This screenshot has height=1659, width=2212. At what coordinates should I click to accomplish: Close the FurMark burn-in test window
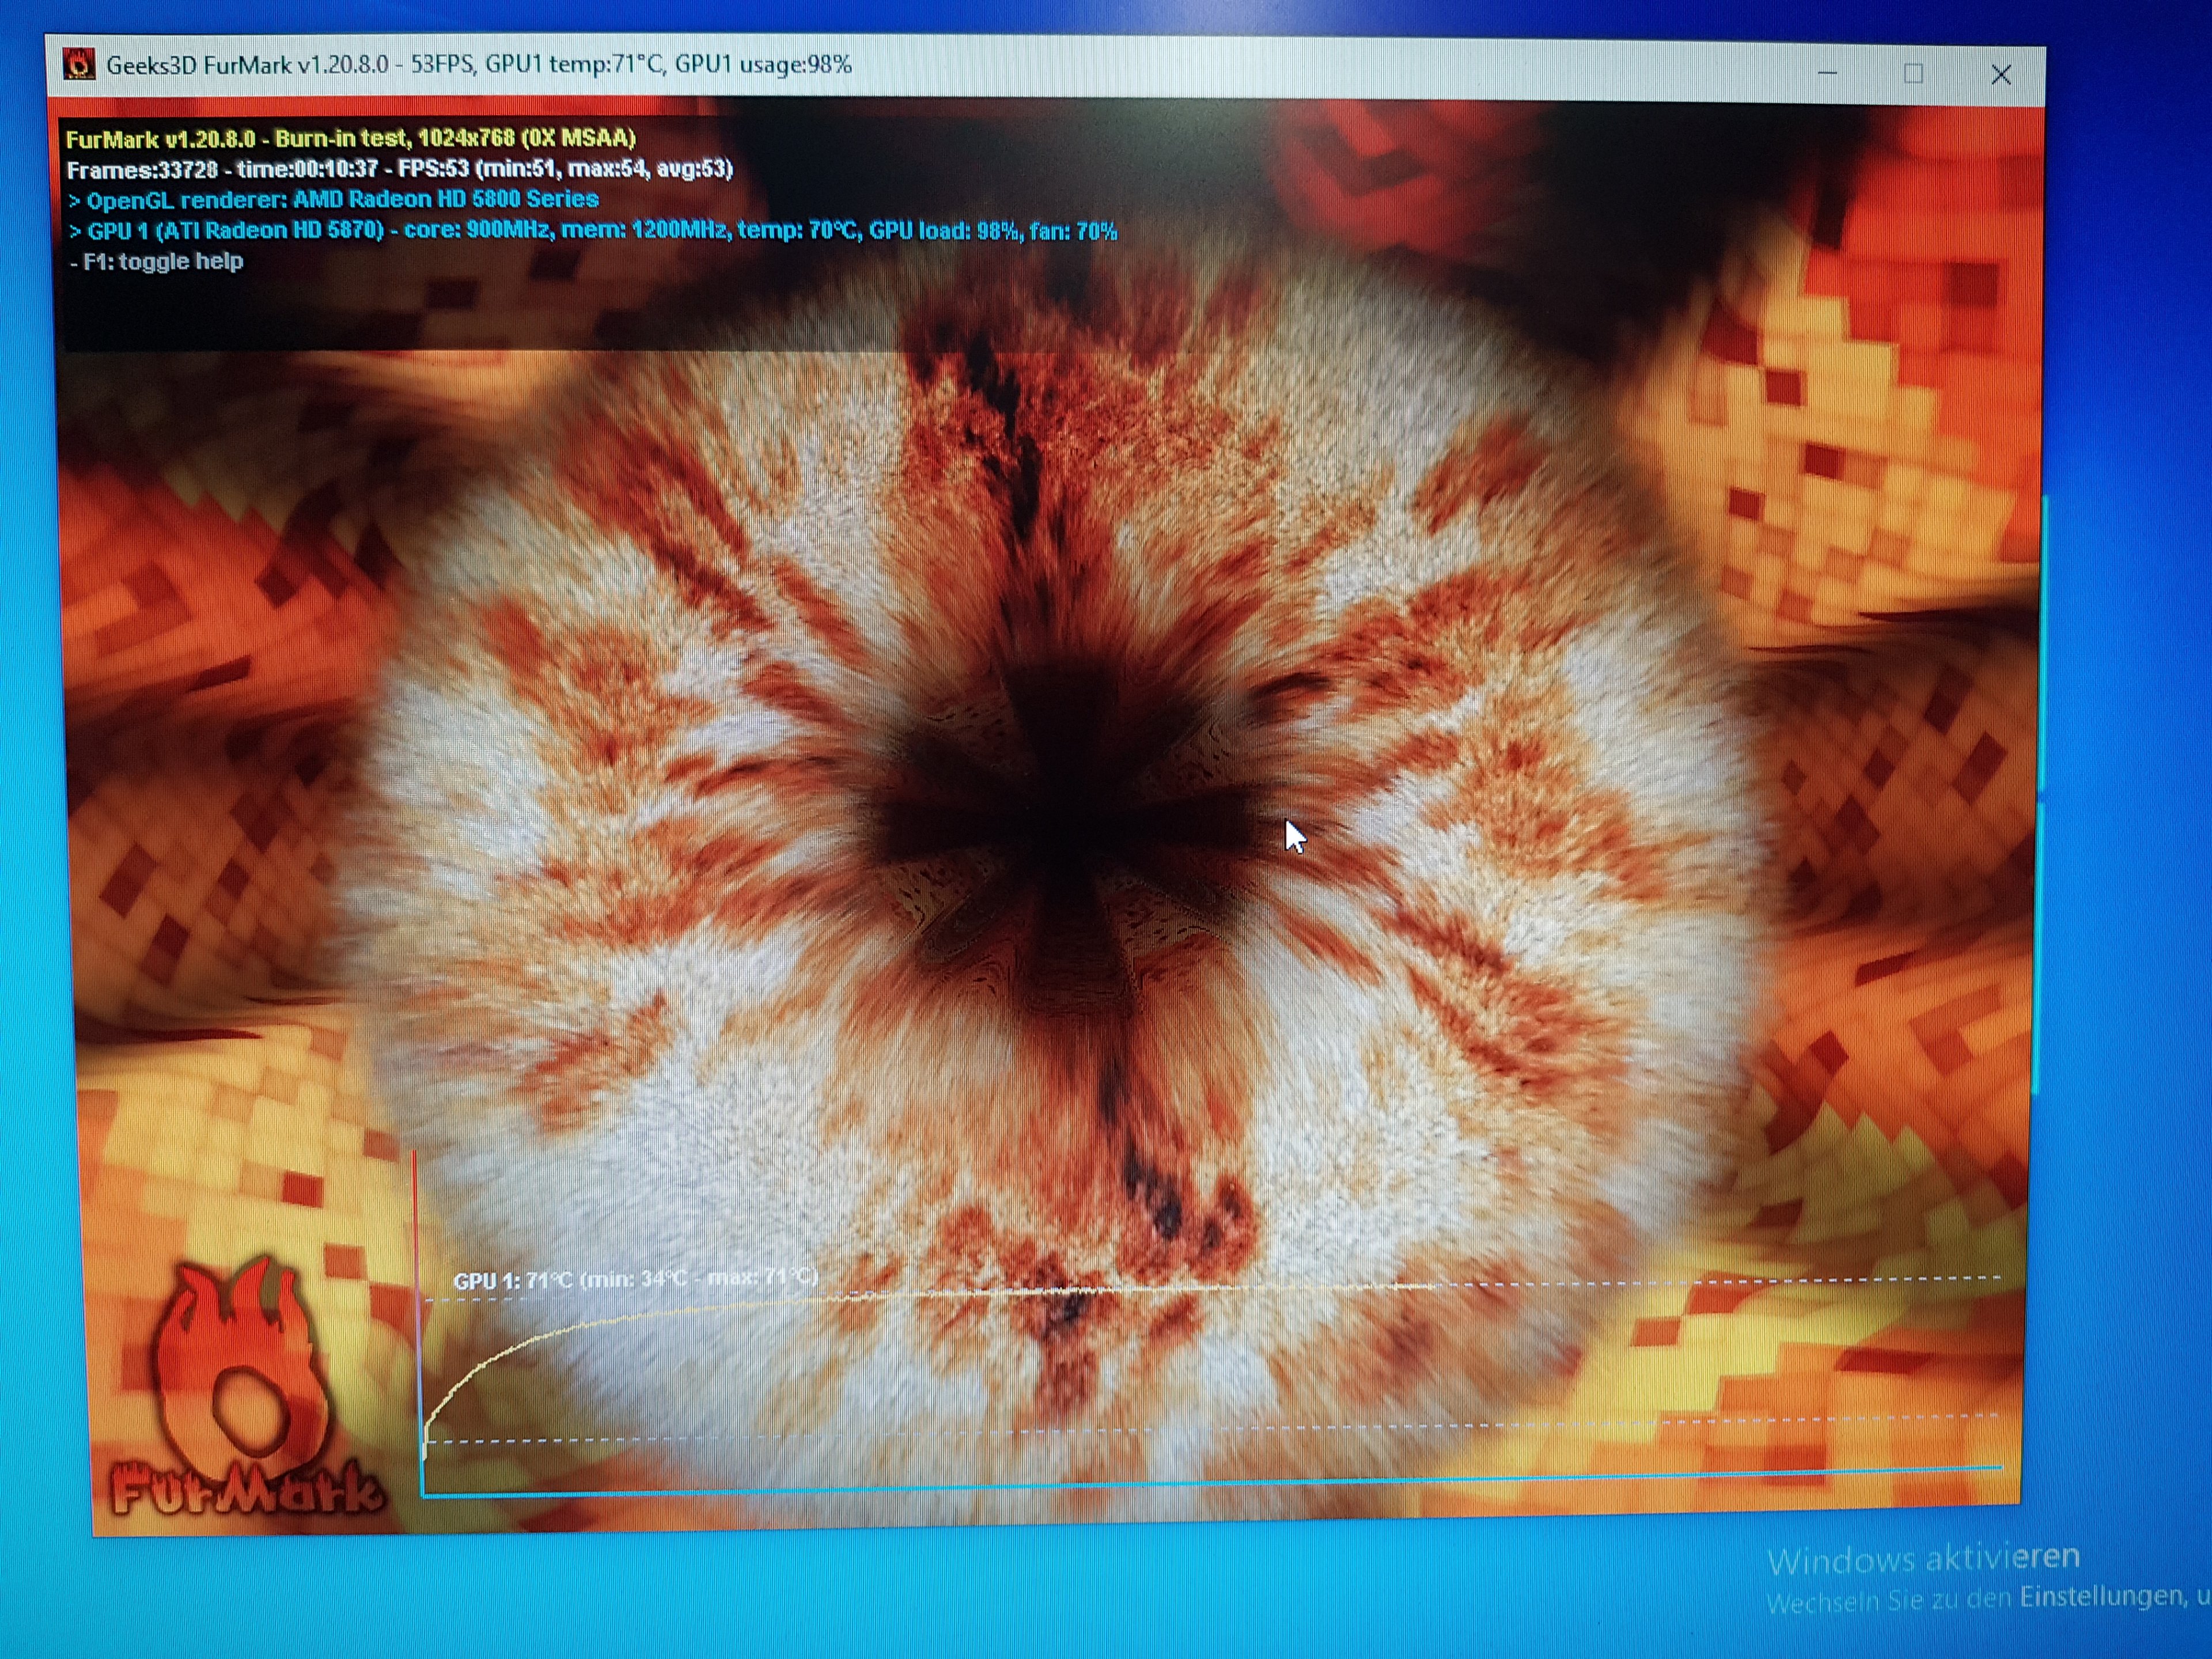[2000, 75]
